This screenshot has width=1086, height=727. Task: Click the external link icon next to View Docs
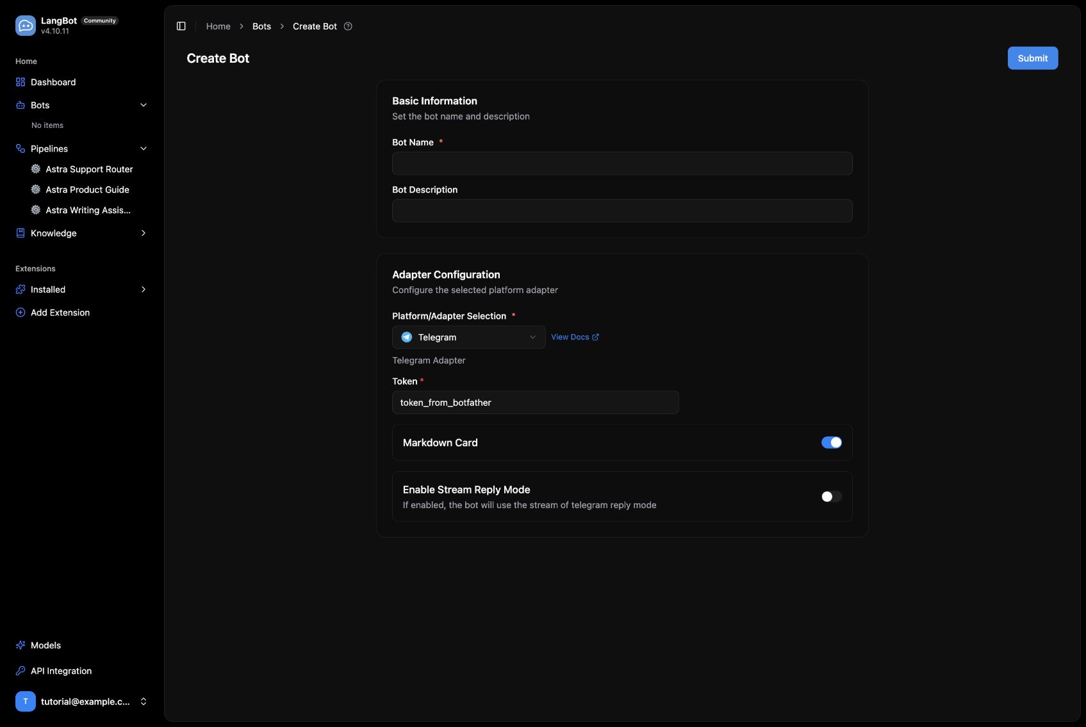pos(595,337)
